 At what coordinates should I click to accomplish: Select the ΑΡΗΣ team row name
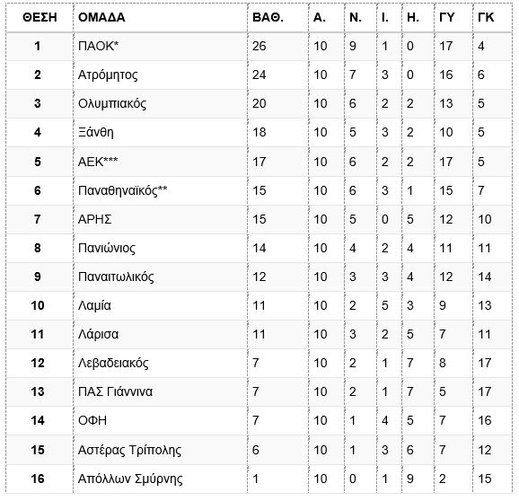coord(95,219)
